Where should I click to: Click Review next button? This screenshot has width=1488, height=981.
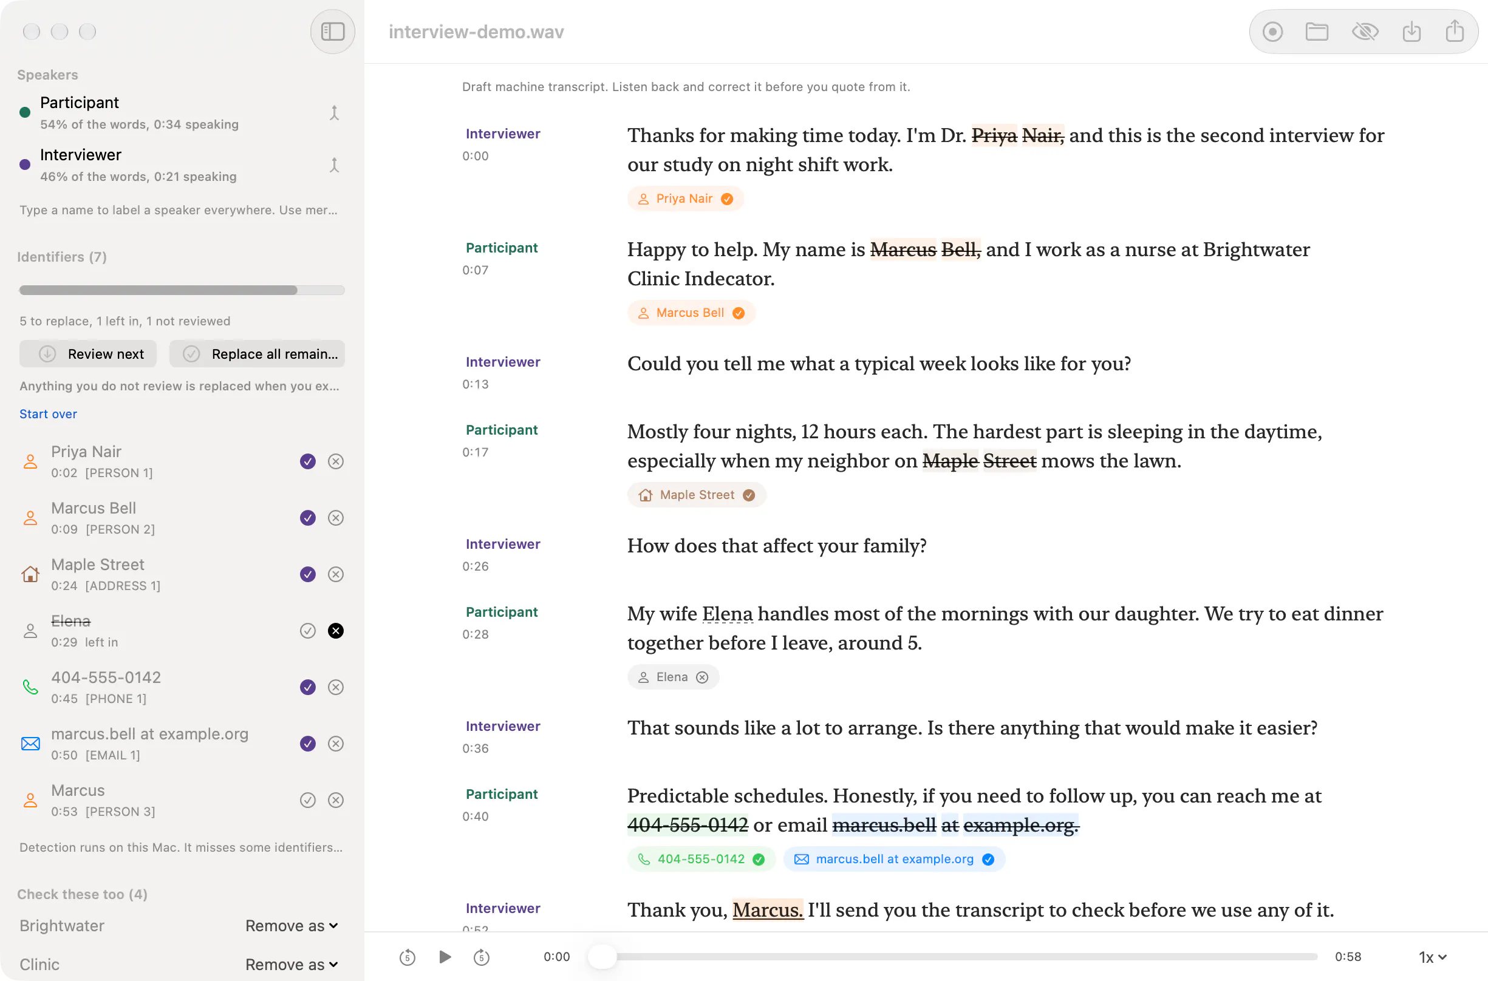point(87,353)
